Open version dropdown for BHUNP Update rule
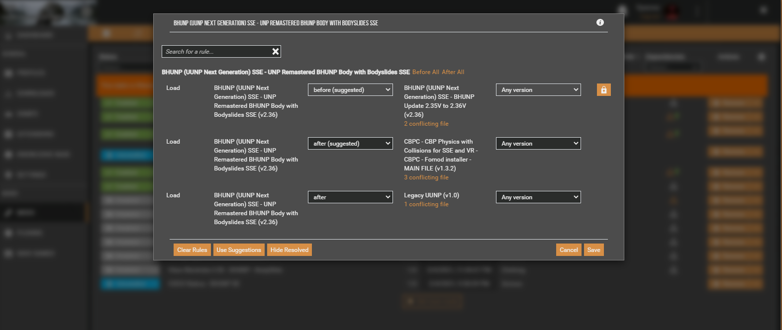The height and width of the screenshot is (330, 782). pyautogui.click(x=538, y=90)
